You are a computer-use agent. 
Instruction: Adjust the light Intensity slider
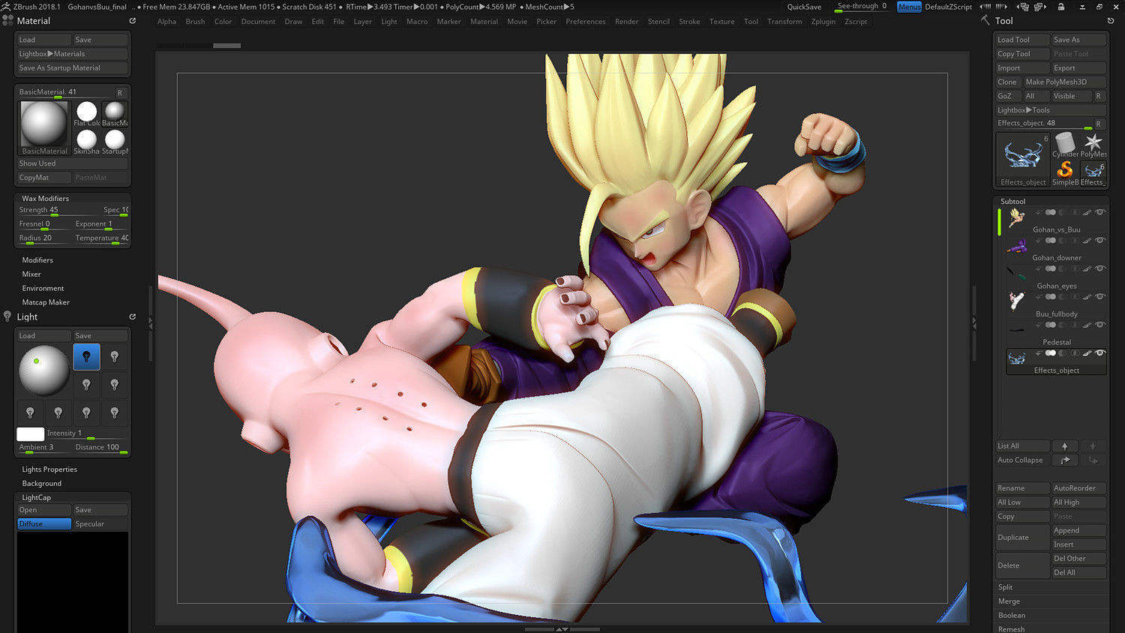(x=86, y=433)
